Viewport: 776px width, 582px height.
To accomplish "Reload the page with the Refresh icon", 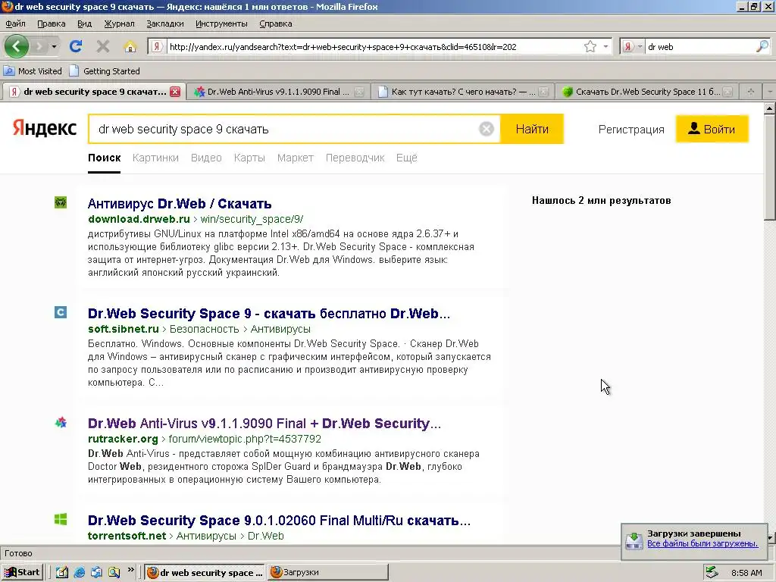I will point(76,46).
